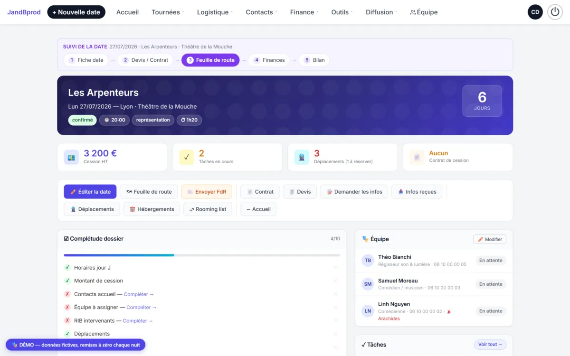Click the red cross beside Contacts accueil
Image resolution: width=570 pixels, height=356 pixels.
[67, 294]
